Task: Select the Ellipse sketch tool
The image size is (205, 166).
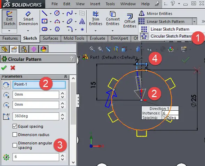Action: (70, 21)
